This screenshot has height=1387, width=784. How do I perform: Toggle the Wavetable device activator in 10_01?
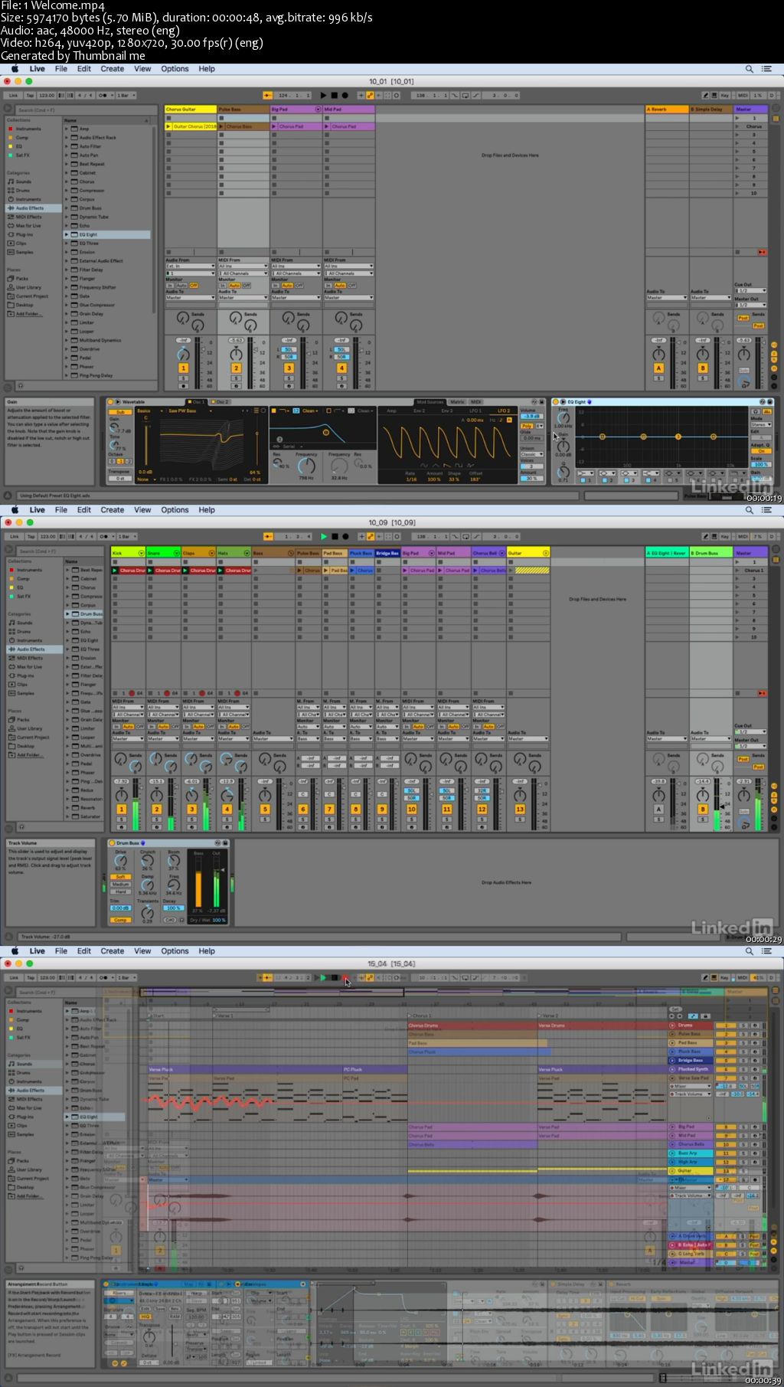(x=110, y=402)
